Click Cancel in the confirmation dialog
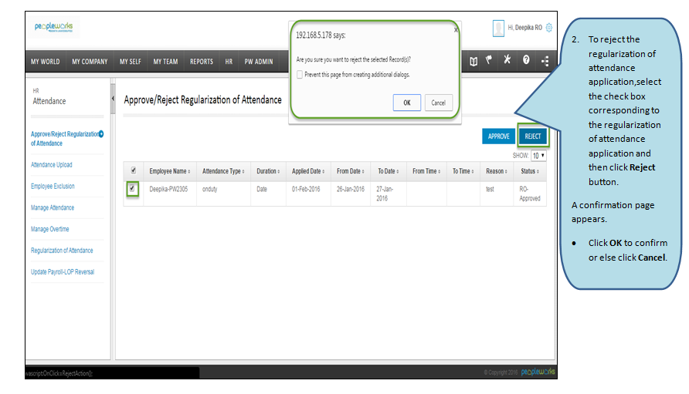This screenshot has height=394, width=689. coord(439,103)
